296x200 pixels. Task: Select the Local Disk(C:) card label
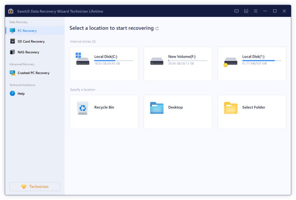click(x=106, y=56)
